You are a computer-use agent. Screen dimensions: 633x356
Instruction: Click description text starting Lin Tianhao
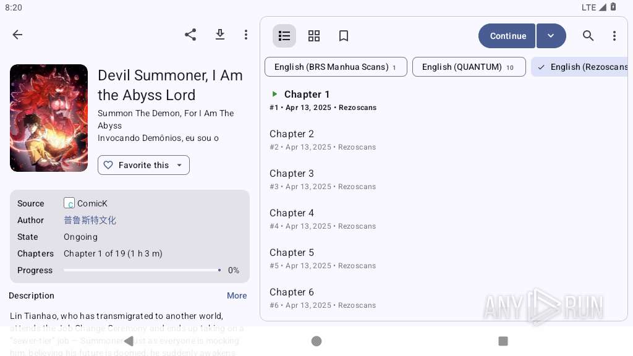tap(127, 334)
